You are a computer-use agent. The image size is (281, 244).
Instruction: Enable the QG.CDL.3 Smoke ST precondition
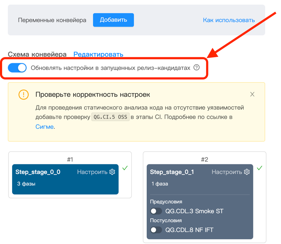click(x=156, y=211)
